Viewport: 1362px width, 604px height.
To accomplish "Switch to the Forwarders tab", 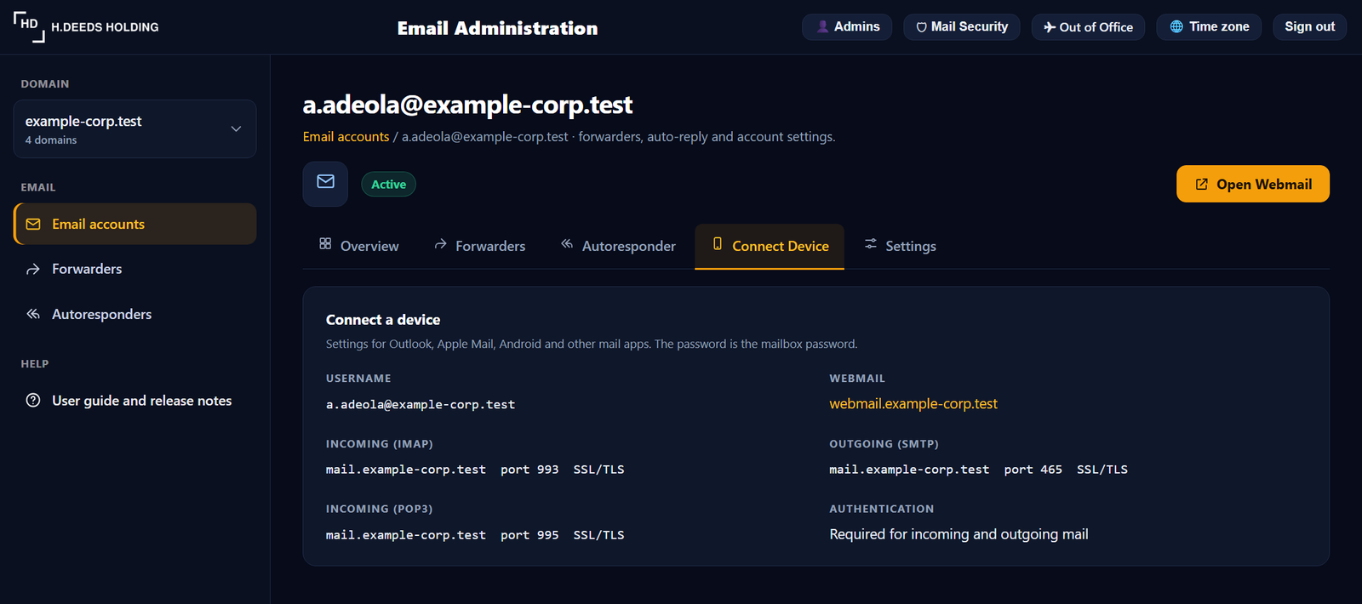I will coord(479,246).
